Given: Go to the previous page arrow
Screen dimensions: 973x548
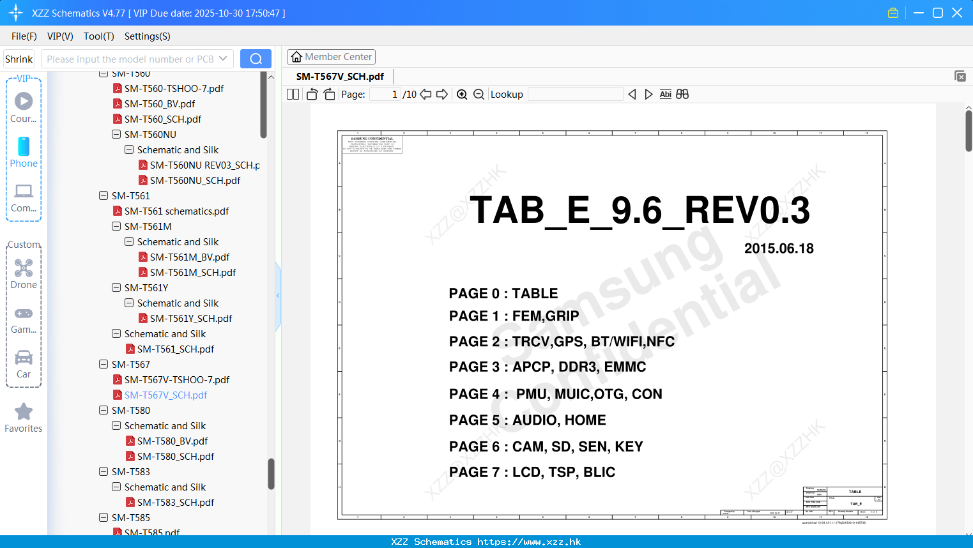Looking at the screenshot, I should [425, 94].
